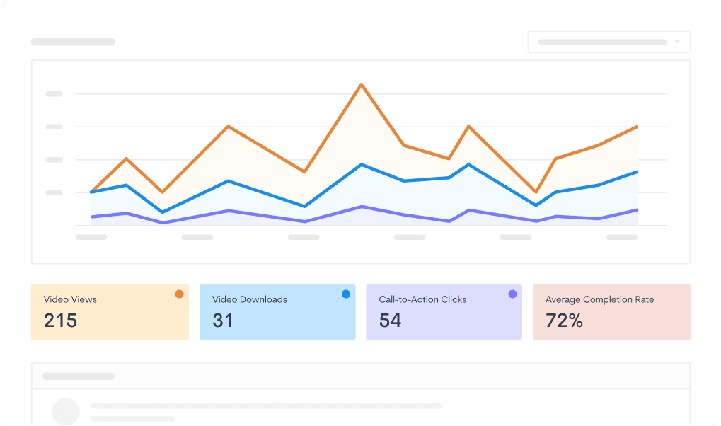Image resolution: width=721 pixels, height=426 pixels.
Task: Click the 215 video views count
Action: (x=60, y=321)
